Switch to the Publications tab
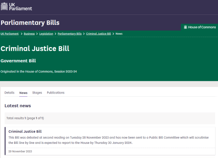Viewport: 218px width, 158px height. 56,93
